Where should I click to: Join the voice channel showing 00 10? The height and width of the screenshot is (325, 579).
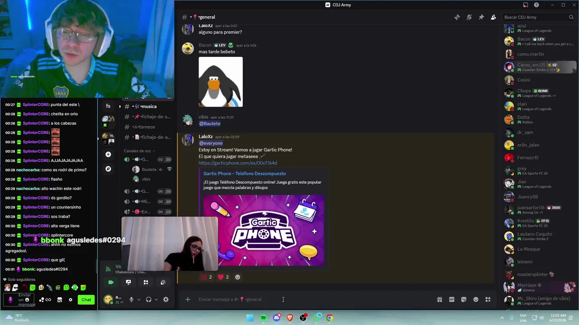tap(148, 212)
